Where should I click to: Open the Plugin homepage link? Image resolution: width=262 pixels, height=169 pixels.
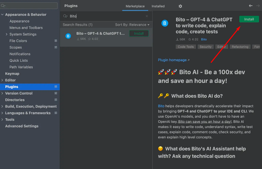click(x=174, y=60)
